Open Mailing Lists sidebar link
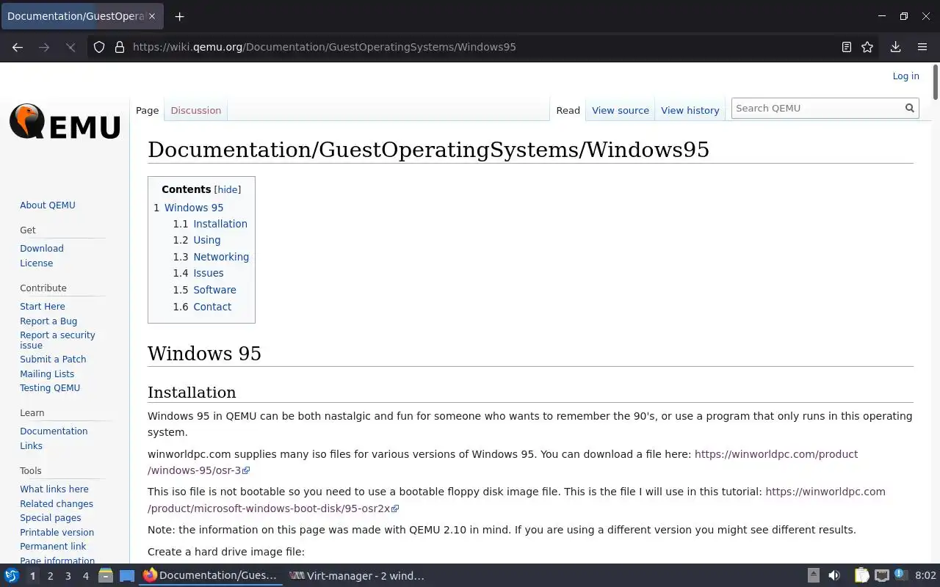The image size is (940, 587). point(47,373)
